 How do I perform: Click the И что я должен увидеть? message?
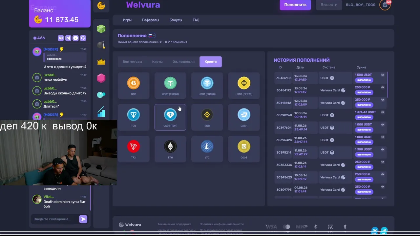tap(65, 67)
